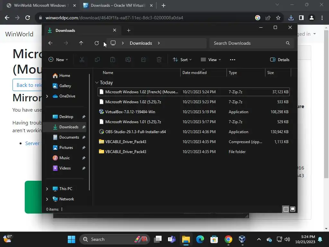Image resolution: width=329 pixels, height=247 pixels.
Task: Click the Copy icon in Explorer toolbar
Action: 97,59
